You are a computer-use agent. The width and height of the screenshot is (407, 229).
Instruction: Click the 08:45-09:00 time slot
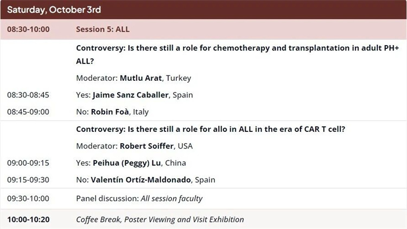28,112
